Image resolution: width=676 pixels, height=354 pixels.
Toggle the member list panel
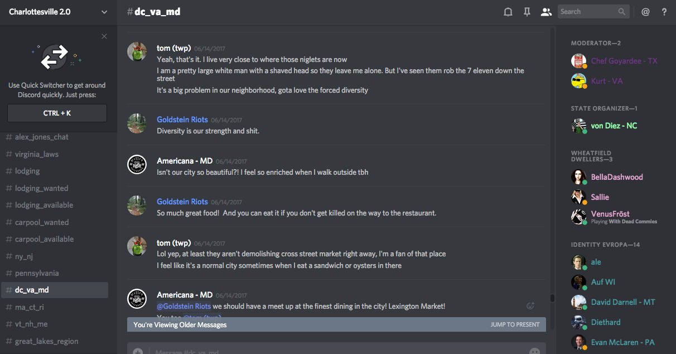[546, 12]
